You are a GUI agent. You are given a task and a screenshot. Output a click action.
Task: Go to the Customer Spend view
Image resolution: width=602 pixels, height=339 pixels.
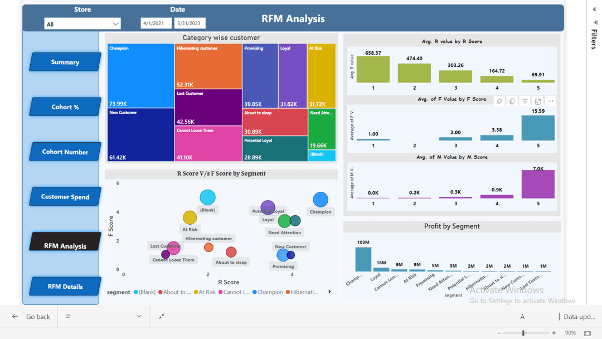(x=64, y=196)
